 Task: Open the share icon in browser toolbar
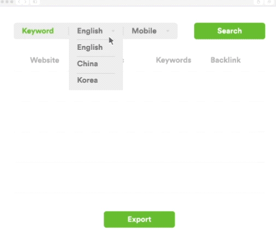point(259,2)
